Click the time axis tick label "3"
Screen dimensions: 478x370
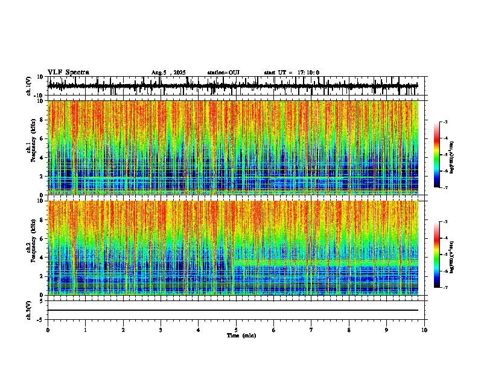161,330
